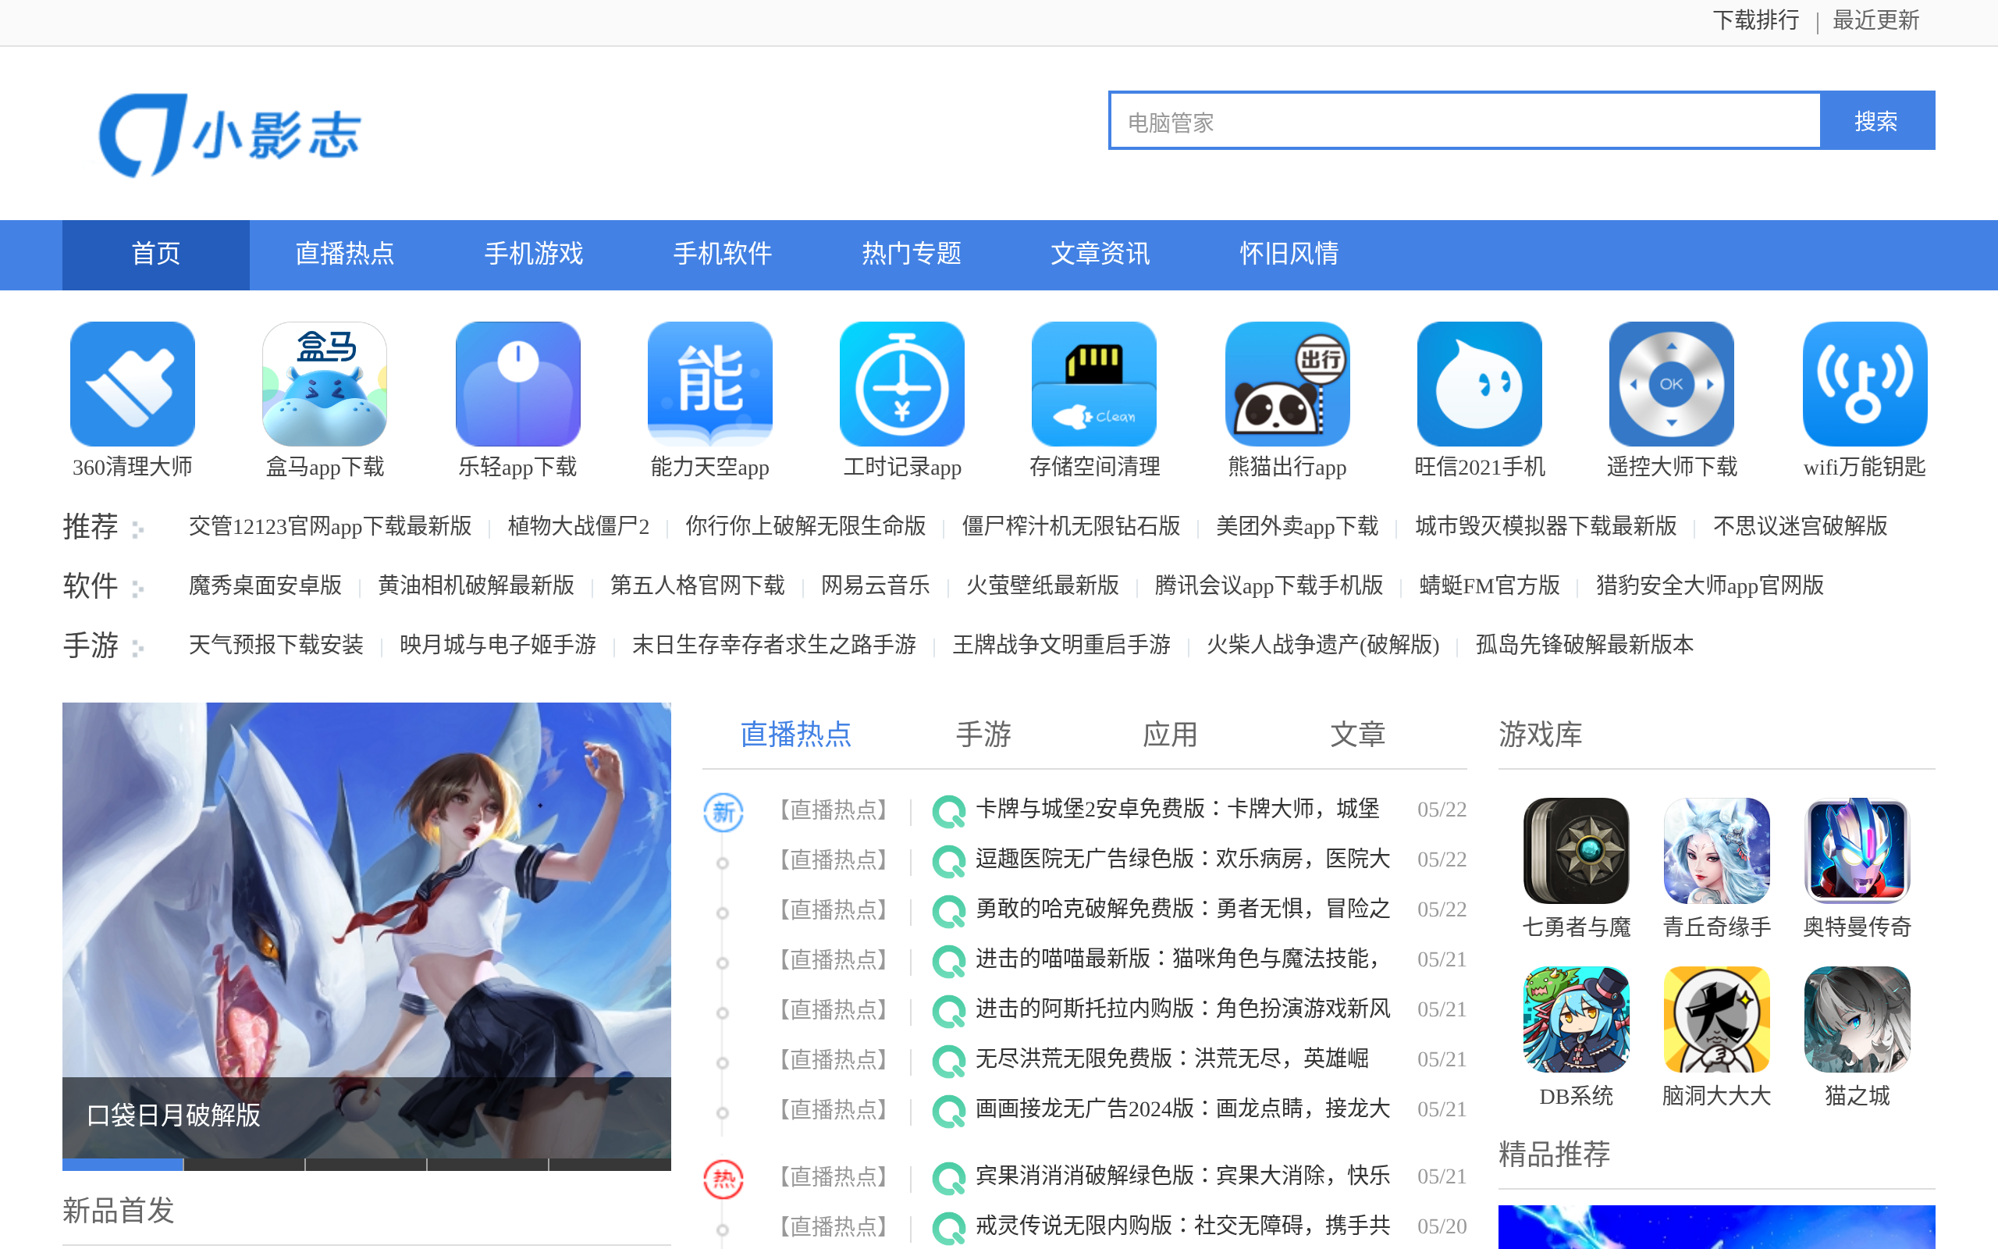Viewport: 1998px width, 1249px height.
Task: Open the 存储空间清理 Clean icon
Action: click(1094, 384)
